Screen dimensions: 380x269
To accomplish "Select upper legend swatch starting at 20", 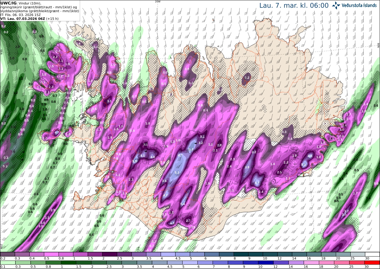I will (343, 254).
